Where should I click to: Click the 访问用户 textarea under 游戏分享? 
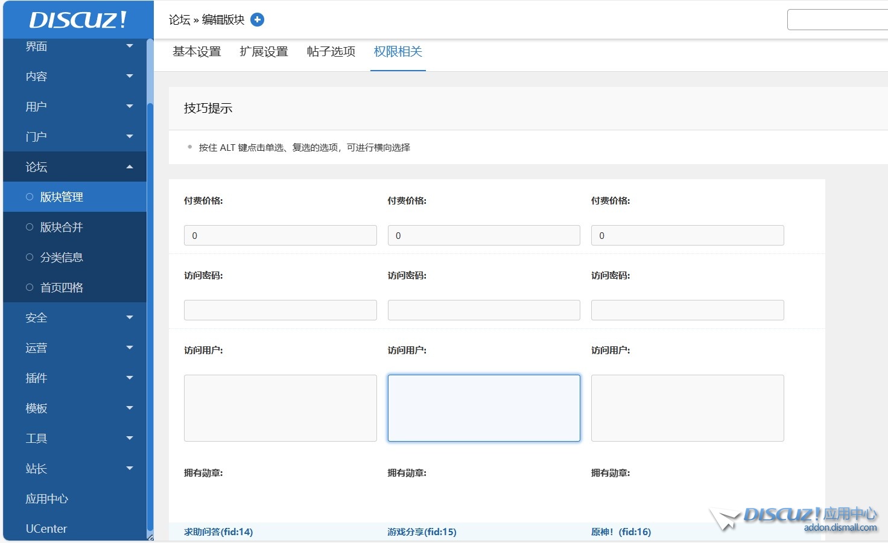pos(483,408)
